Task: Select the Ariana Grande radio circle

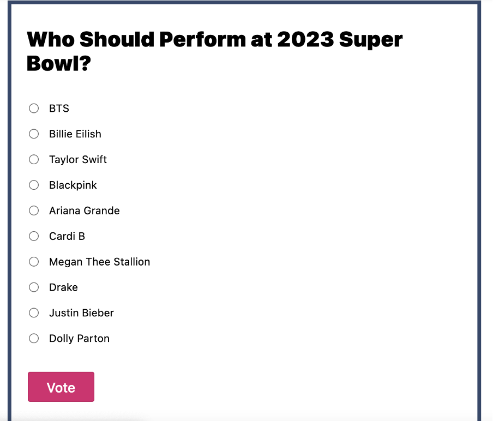Action: 34,211
